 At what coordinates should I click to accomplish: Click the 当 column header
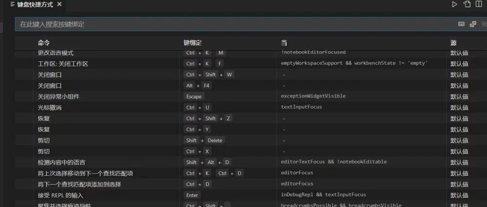[284, 43]
